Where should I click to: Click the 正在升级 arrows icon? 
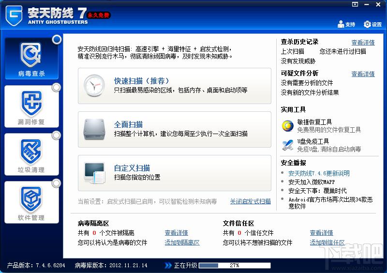168,265
